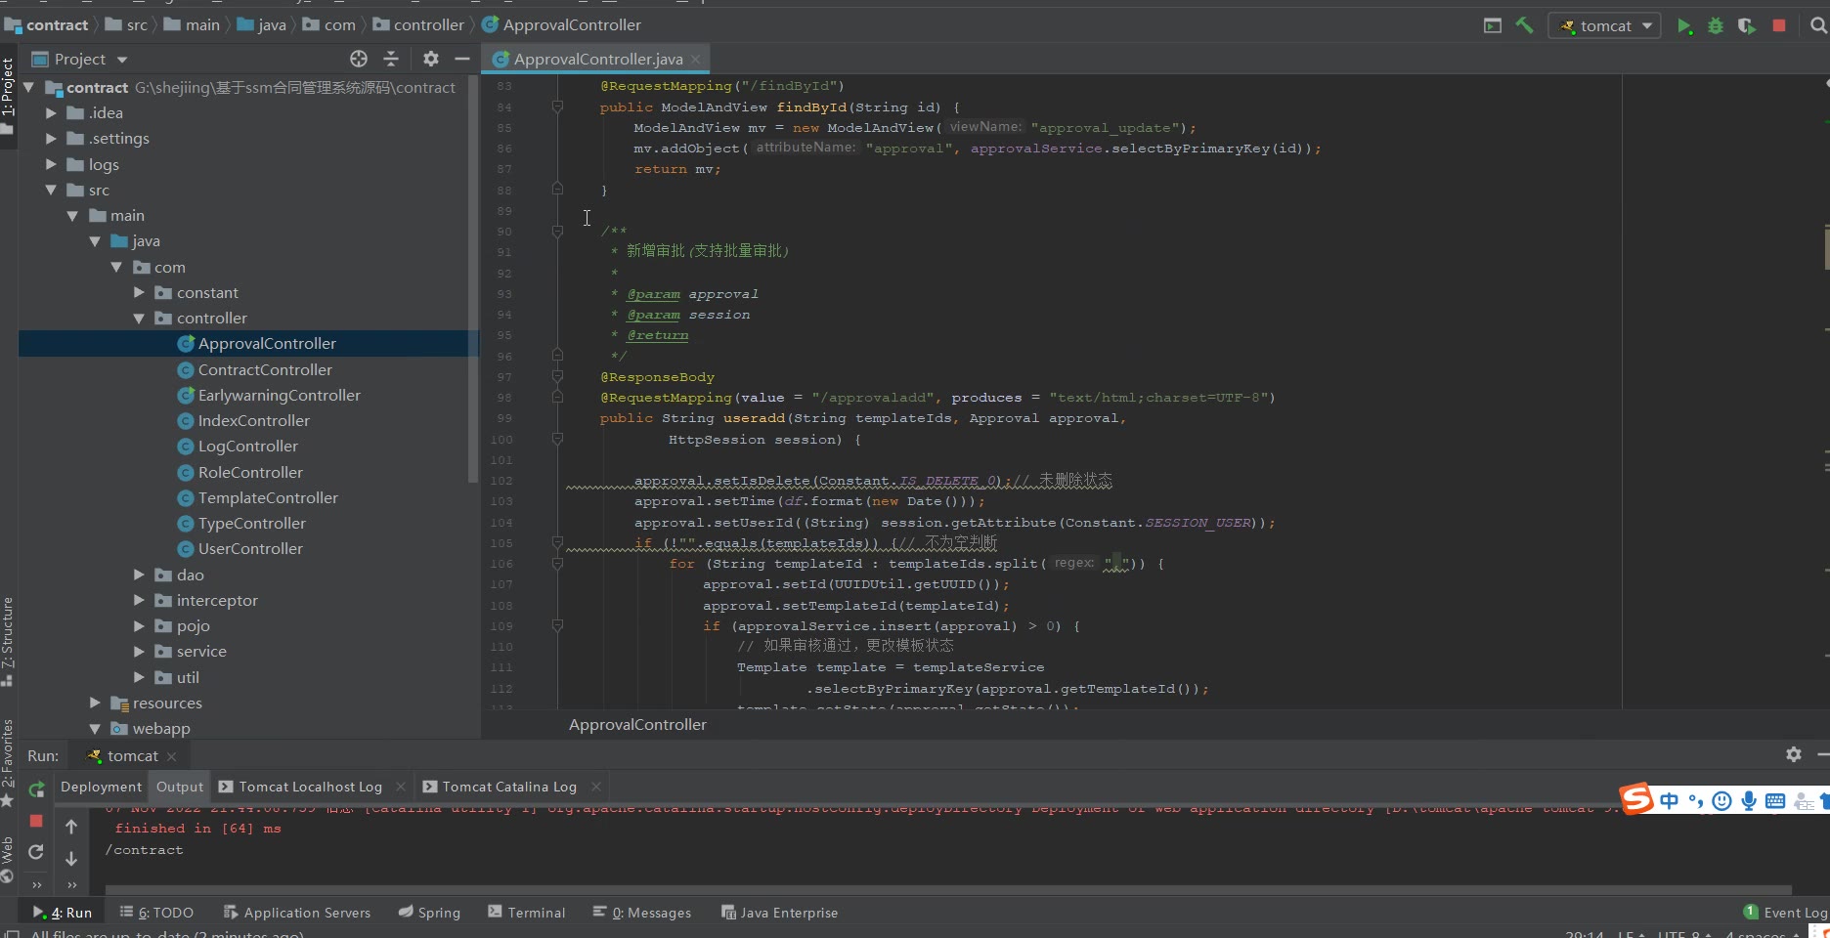Click the Build project hammer icon
The height and width of the screenshot is (938, 1830).
(x=1524, y=26)
